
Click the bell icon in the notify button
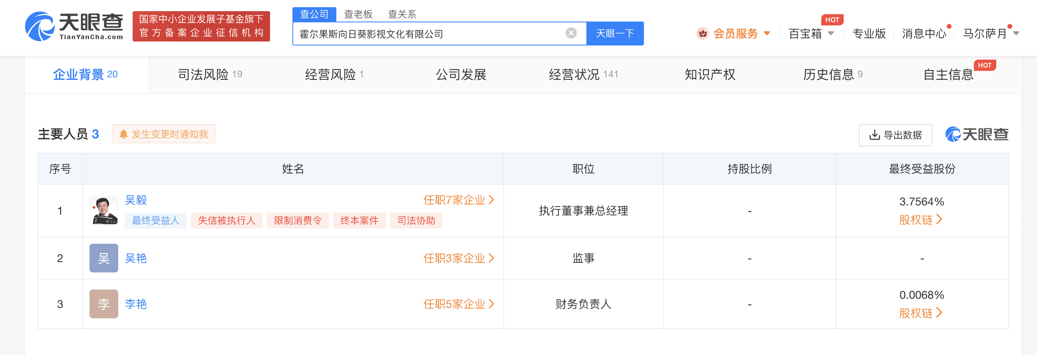point(123,134)
